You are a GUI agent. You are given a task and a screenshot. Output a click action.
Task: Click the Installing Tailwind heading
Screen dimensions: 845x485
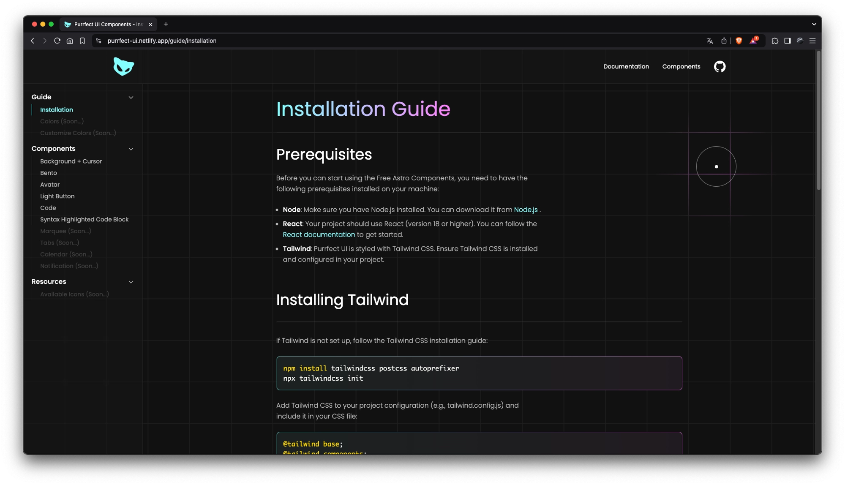pos(342,300)
